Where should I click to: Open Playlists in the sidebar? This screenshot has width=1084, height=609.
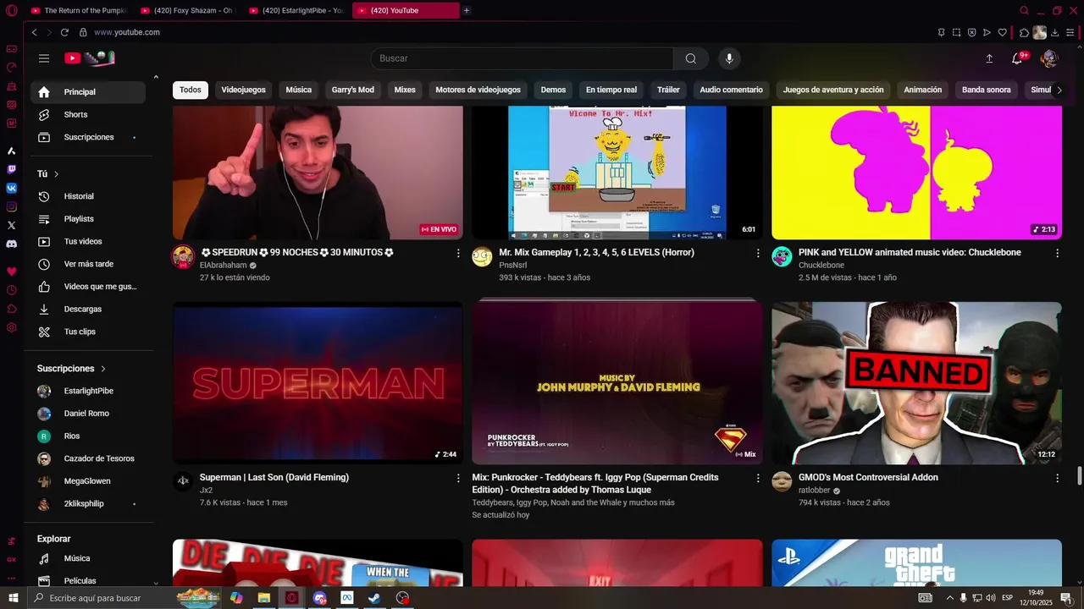(88, 219)
